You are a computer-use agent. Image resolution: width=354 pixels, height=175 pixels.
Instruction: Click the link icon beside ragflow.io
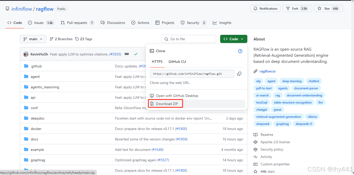tap(255, 71)
